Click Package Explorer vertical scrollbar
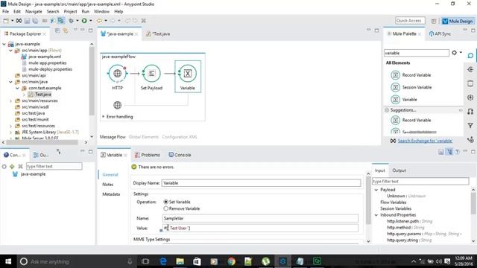The width and height of the screenshot is (477, 268). click(x=92, y=81)
